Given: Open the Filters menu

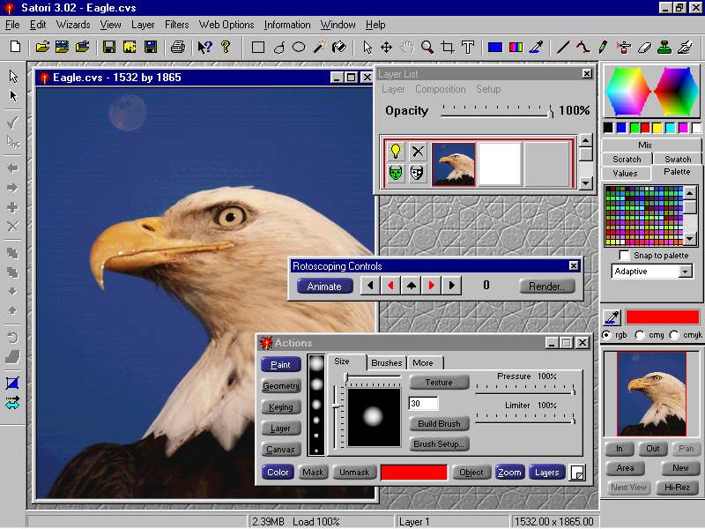Looking at the screenshot, I should pyautogui.click(x=176, y=25).
